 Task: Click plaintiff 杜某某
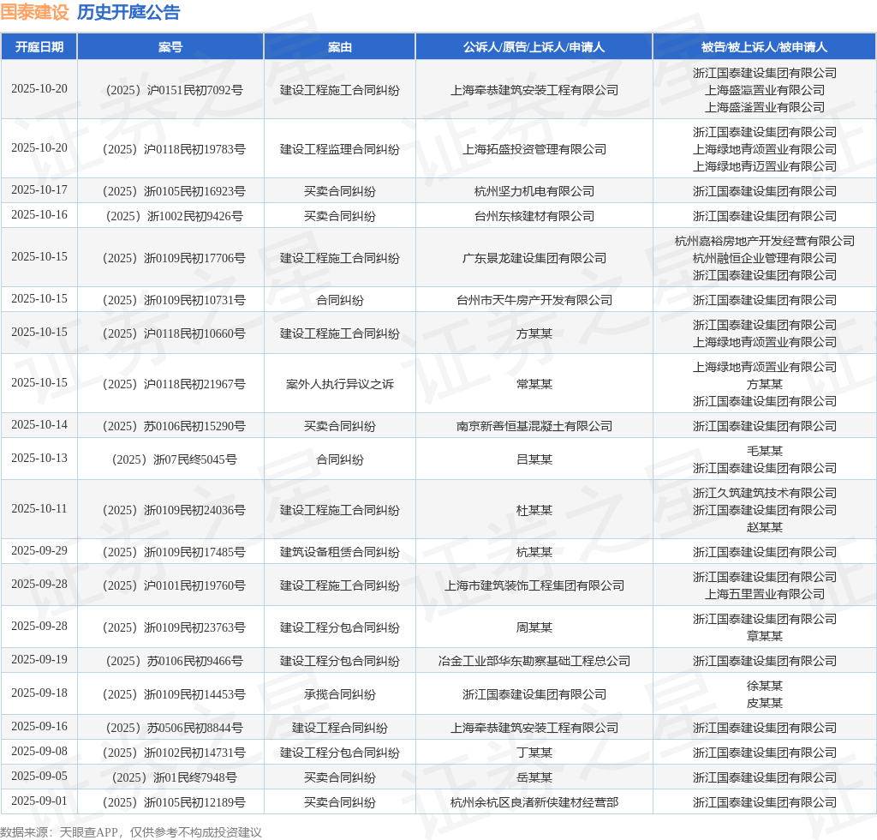tap(534, 510)
